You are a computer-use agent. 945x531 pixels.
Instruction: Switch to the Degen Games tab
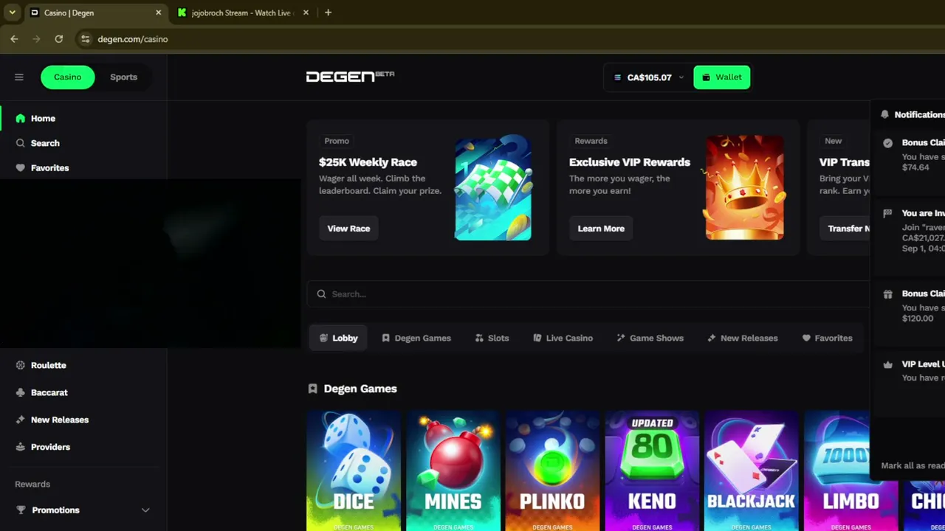[x=416, y=338]
